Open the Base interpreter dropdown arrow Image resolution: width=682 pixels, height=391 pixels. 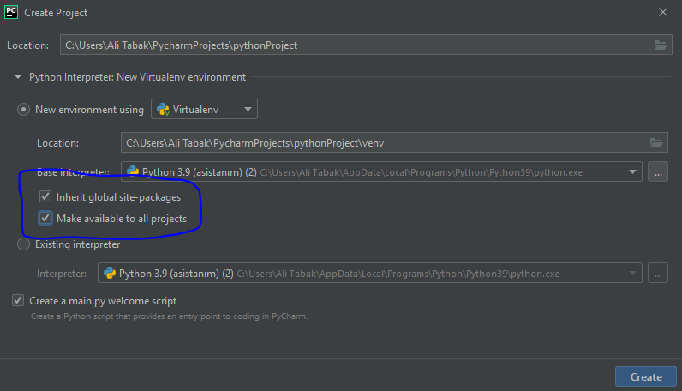[632, 172]
